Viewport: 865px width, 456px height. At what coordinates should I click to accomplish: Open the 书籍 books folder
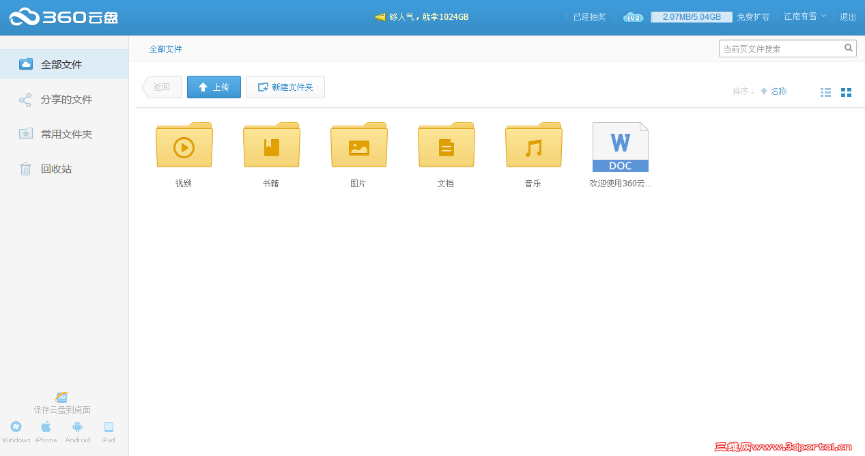(271, 145)
